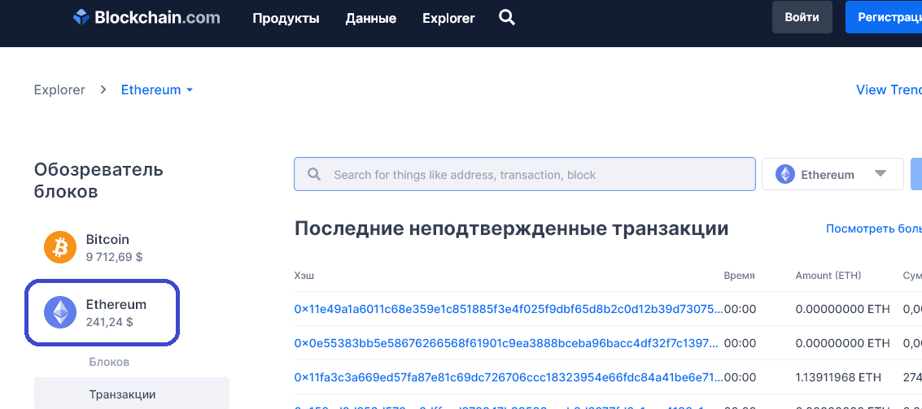Screen dimensions: 922x409
Task: Click the orange Bitcoin icon
Action: pos(59,246)
